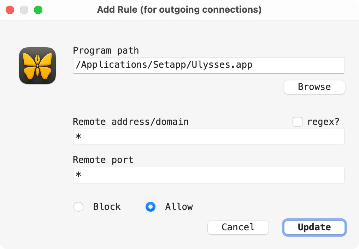Viewport: 359px width, 249px height.
Task: Click the "Program path" label
Action: point(106,50)
